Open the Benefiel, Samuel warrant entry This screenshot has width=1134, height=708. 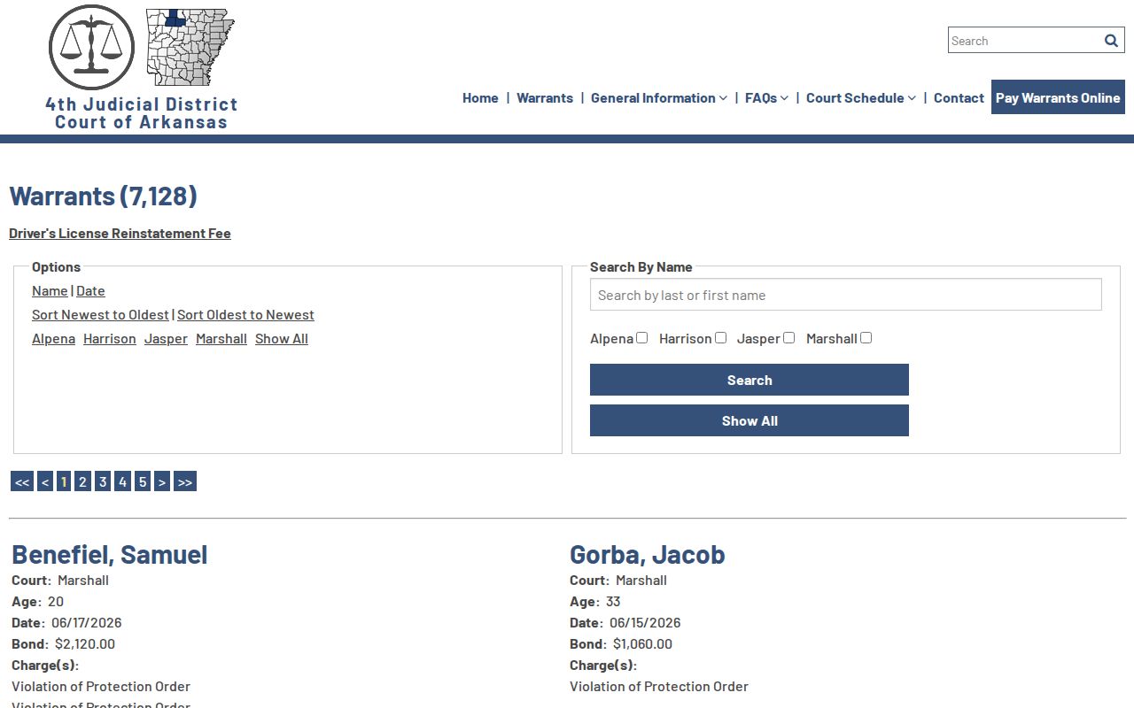pyautogui.click(x=110, y=555)
